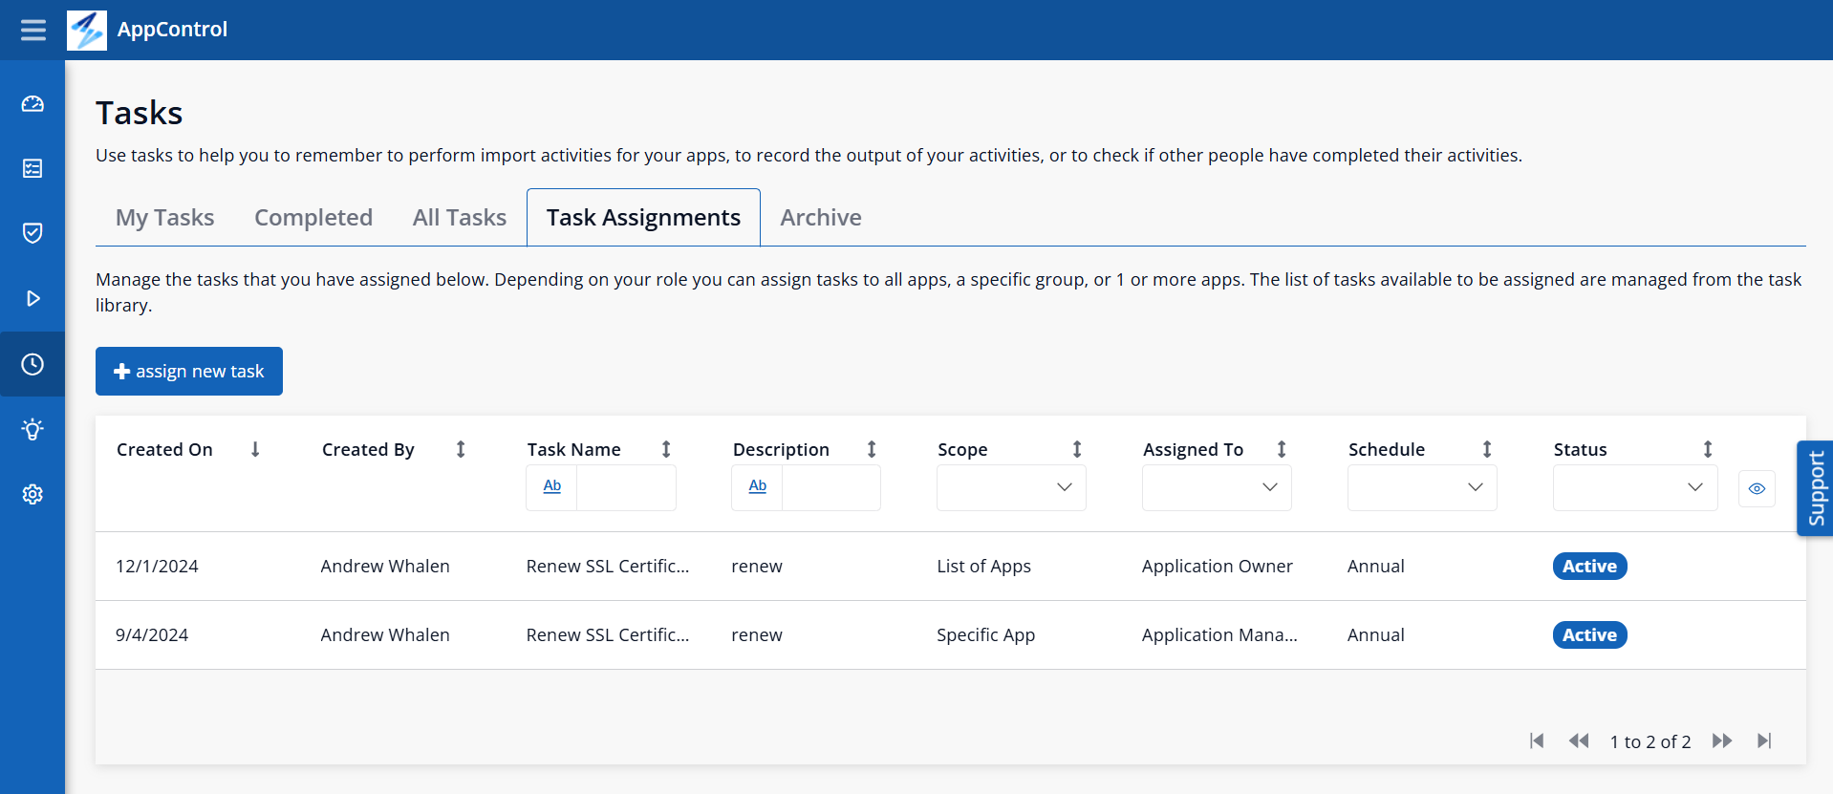Screen dimensions: 1833x794
Task: Toggle Ab match mode for Task Name filter
Action: 552,487
